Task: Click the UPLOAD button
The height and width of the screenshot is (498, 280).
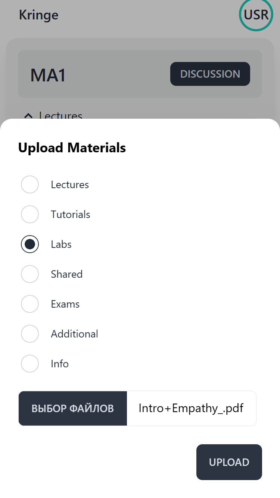Action: (x=229, y=462)
